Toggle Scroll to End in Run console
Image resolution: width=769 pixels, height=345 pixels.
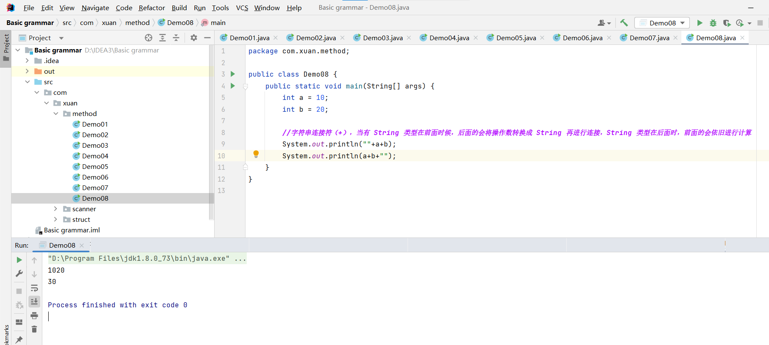click(x=34, y=301)
